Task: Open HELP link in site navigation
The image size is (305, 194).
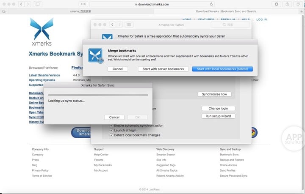Action: pyautogui.click(x=245, y=19)
